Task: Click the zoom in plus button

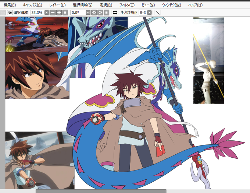Action: point(59,13)
